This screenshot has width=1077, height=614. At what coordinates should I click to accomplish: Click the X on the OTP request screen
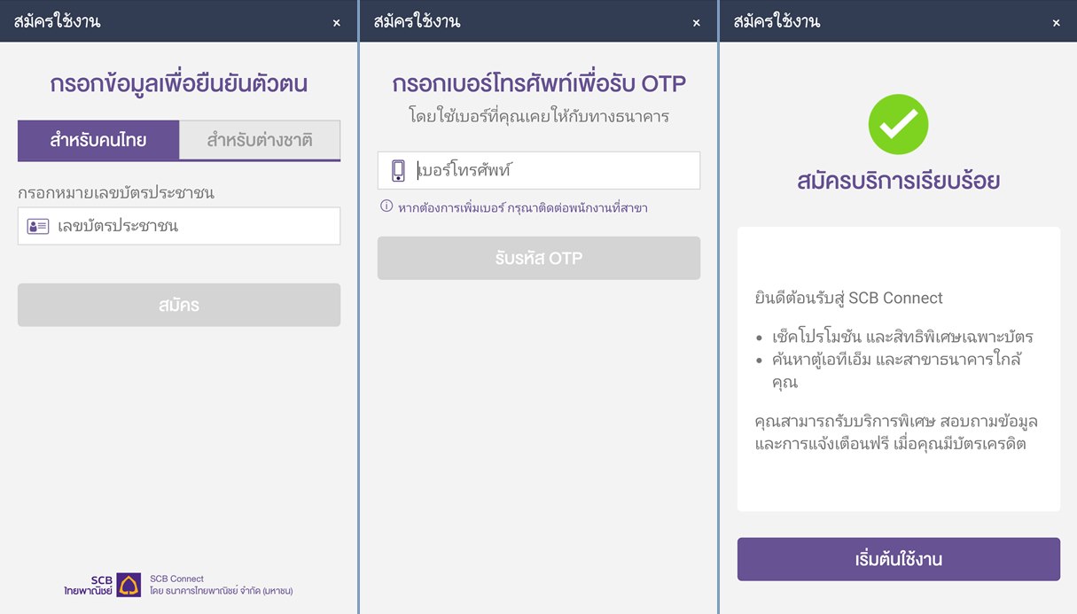click(x=697, y=22)
